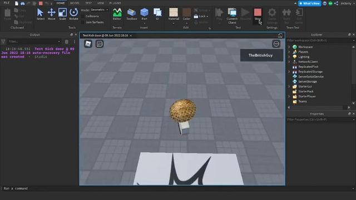
Task: Click the Roblox menu icon in viewport
Action: point(88,44)
